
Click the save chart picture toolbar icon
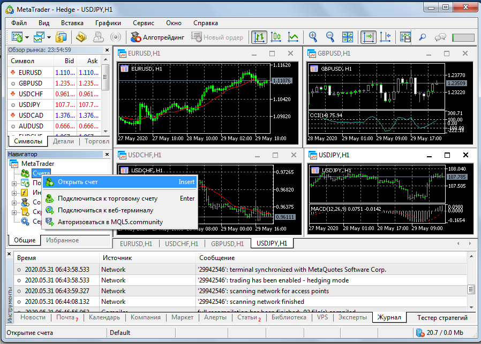pos(405,37)
